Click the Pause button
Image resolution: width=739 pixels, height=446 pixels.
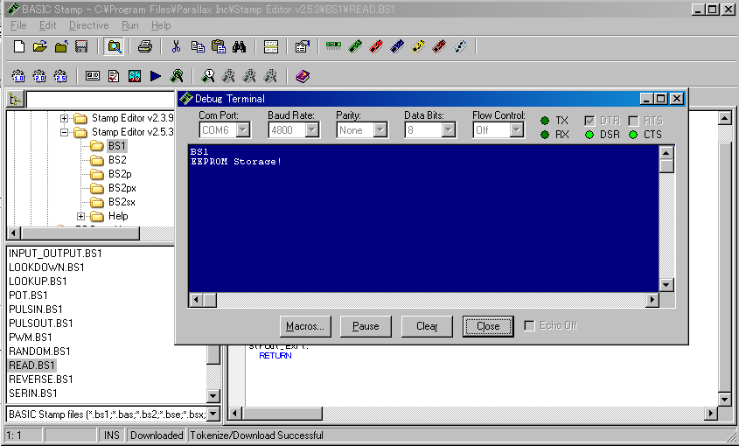[x=366, y=326]
